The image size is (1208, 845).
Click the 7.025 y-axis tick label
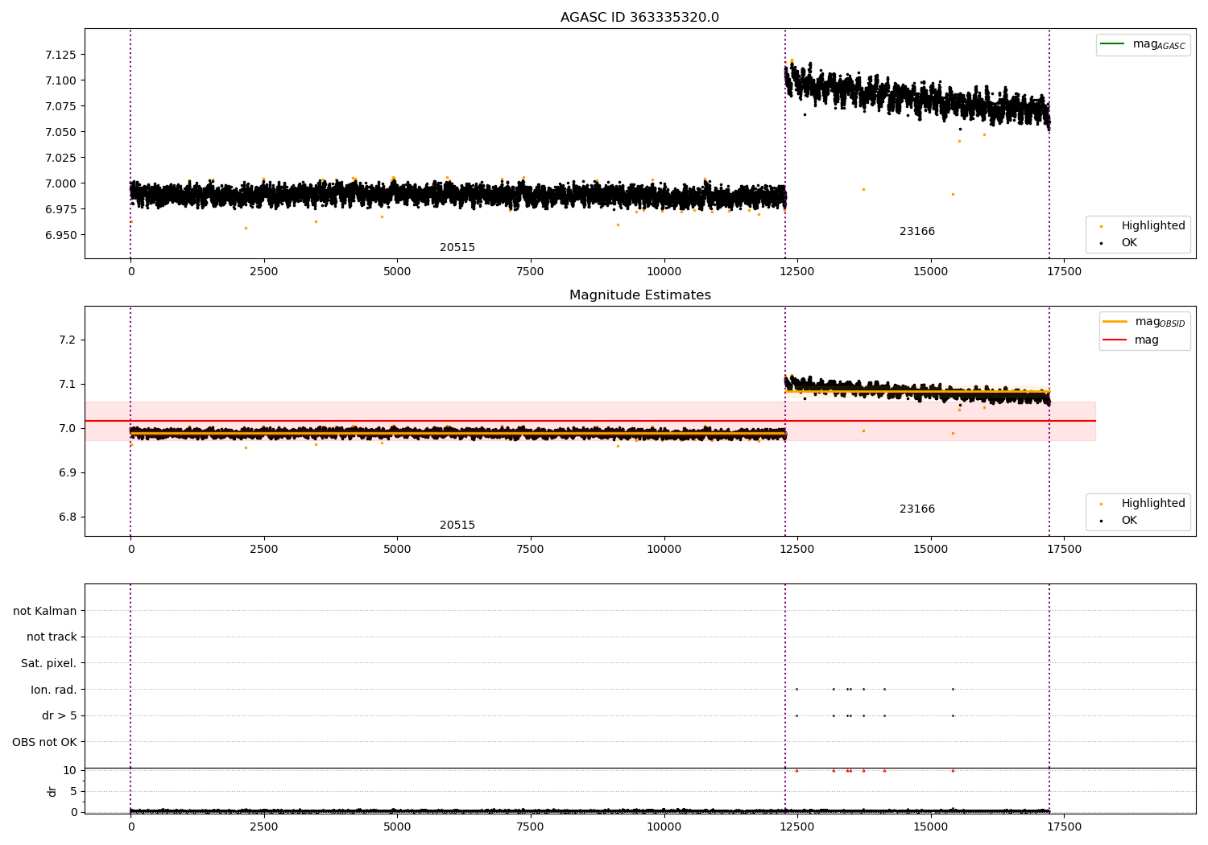(60, 158)
